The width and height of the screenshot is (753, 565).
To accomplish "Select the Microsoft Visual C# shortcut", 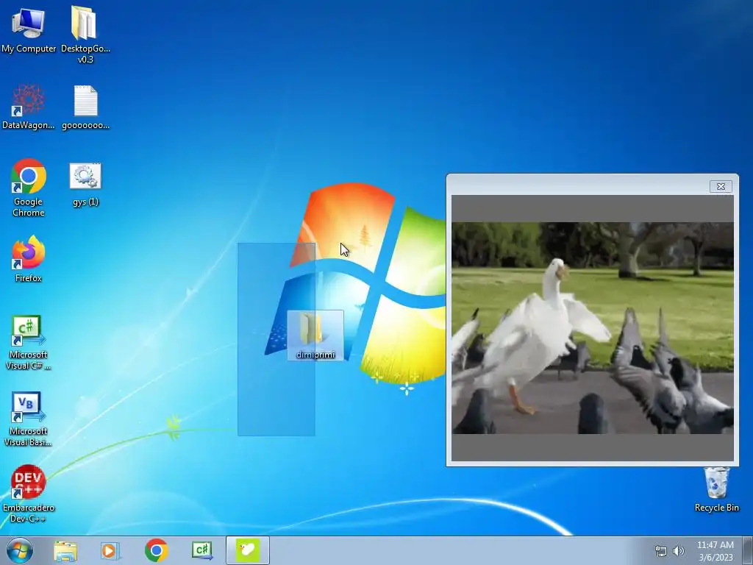I will pyautogui.click(x=29, y=342).
